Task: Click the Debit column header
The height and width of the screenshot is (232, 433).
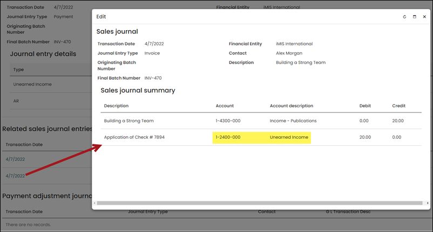Action: (365, 106)
